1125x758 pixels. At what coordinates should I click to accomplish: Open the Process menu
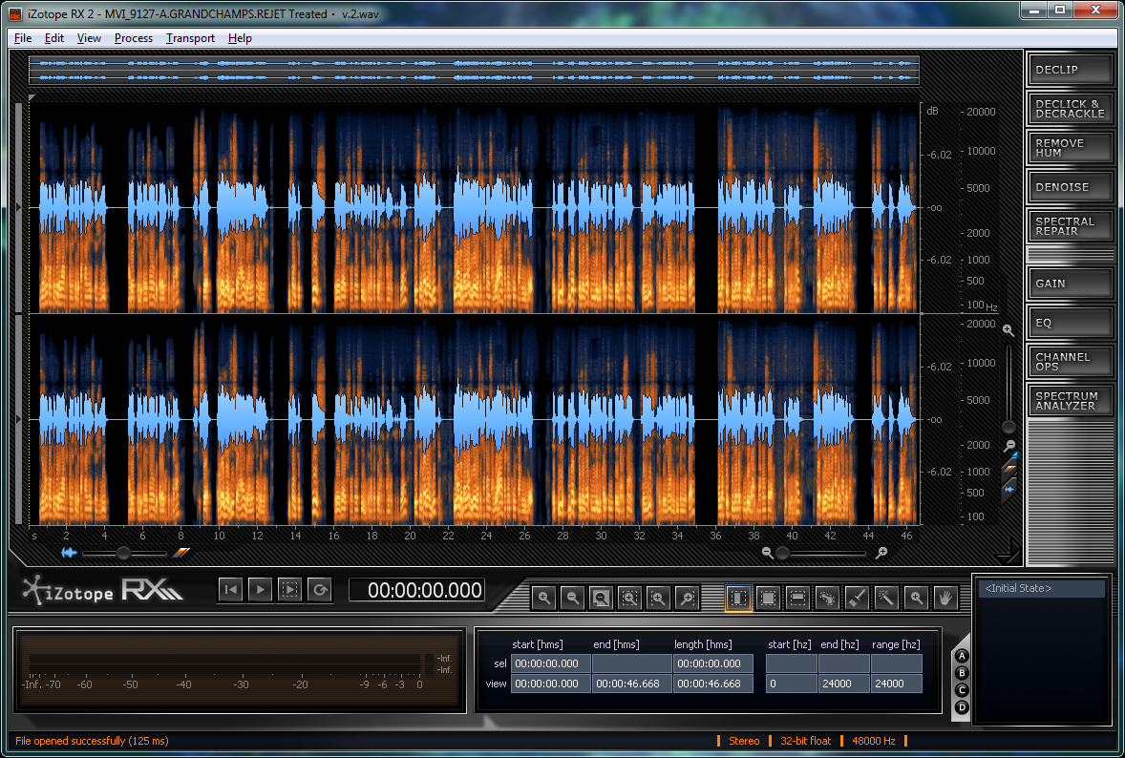(133, 38)
